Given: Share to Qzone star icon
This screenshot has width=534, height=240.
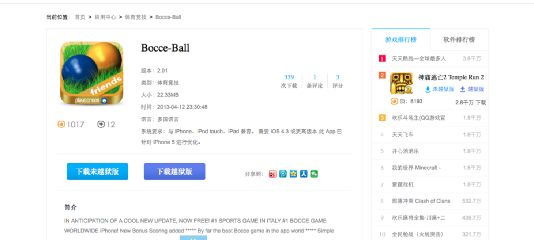Looking at the screenshot, I should point(293,174).
